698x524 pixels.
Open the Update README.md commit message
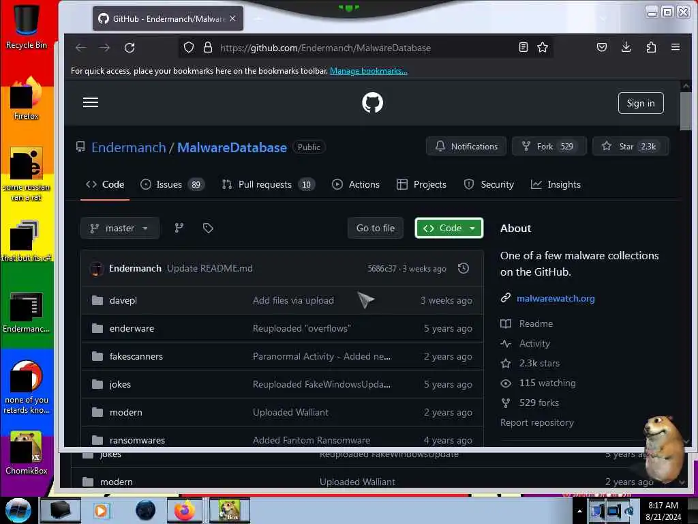point(210,268)
